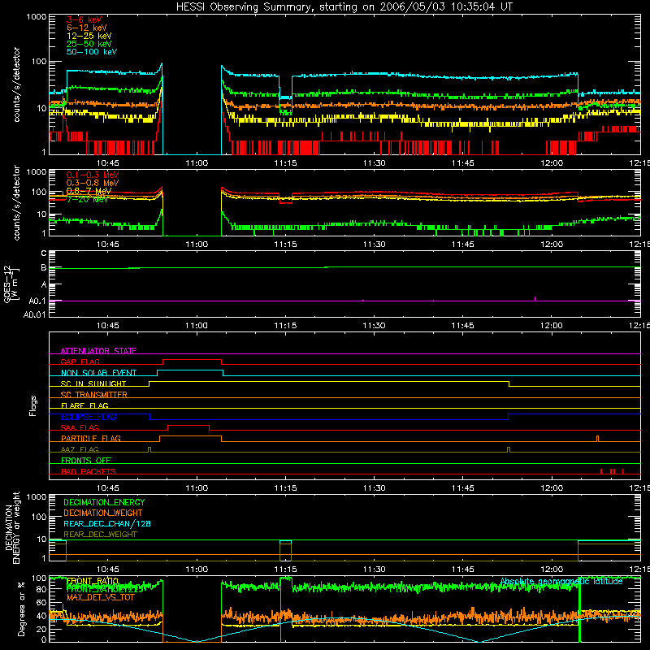Select the 3-6 keV legend label
The height and width of the screenshot is (650, 650).
click(84, 19)
